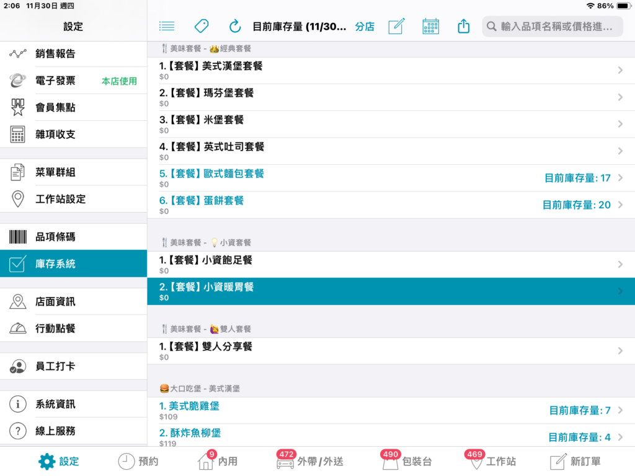Open 系統資訊 info icon
The width and height of the screenshot is (635, 476).
[18, 404]
